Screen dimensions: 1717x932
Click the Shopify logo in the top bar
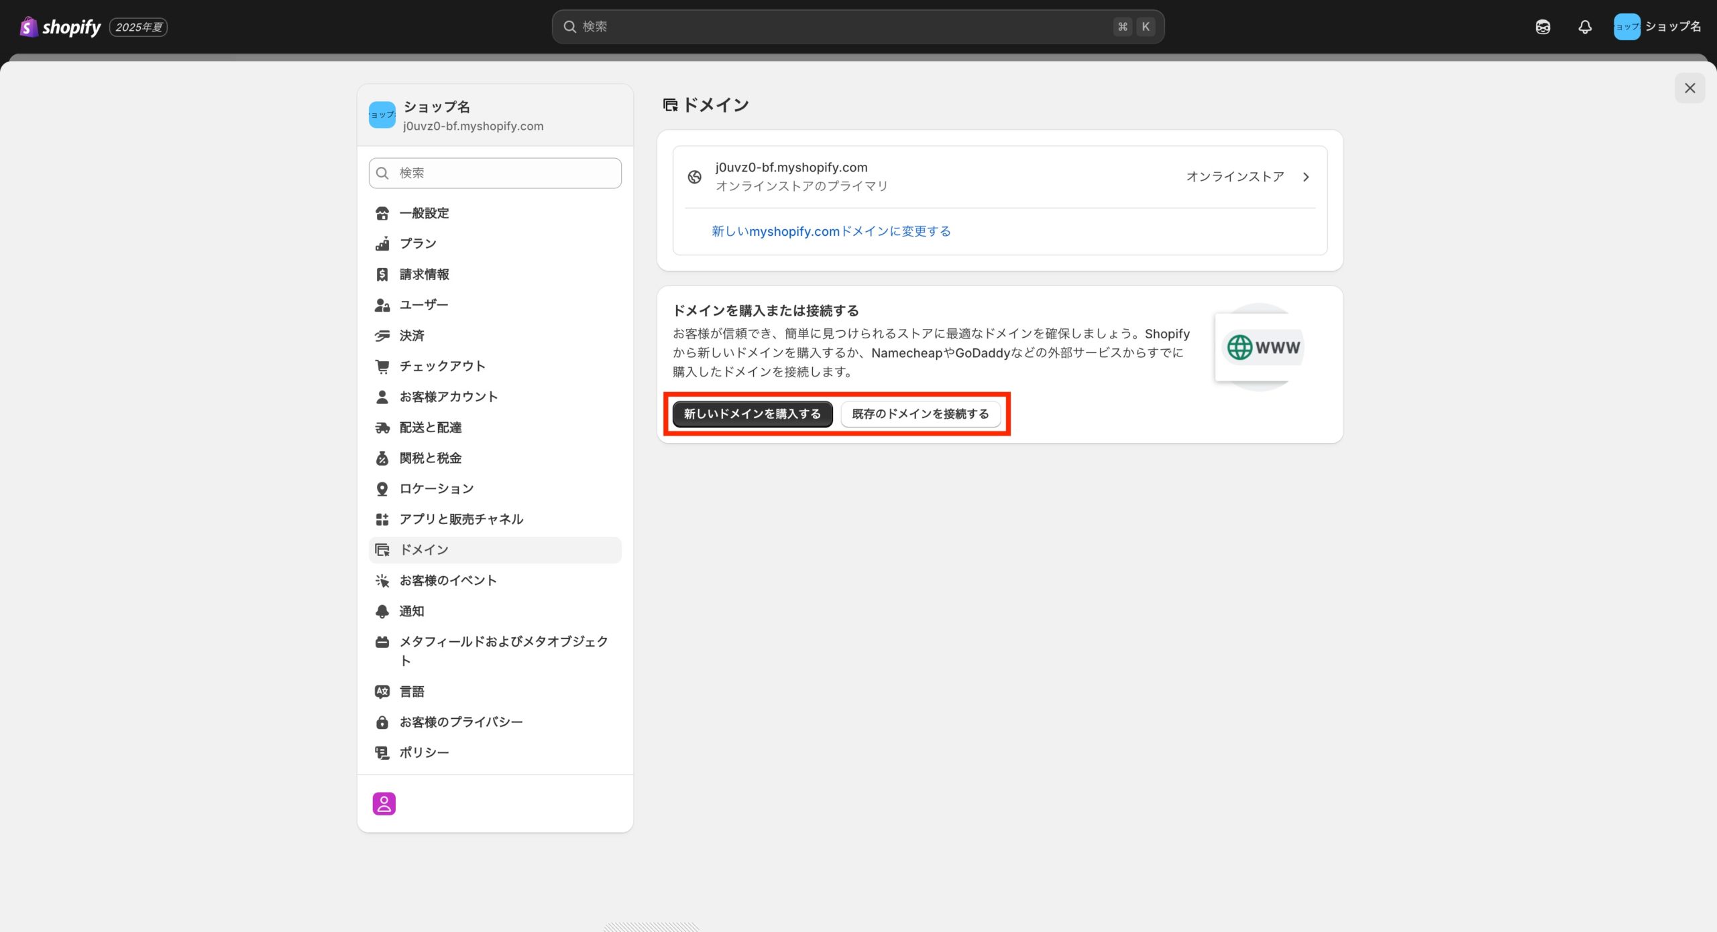60,27
